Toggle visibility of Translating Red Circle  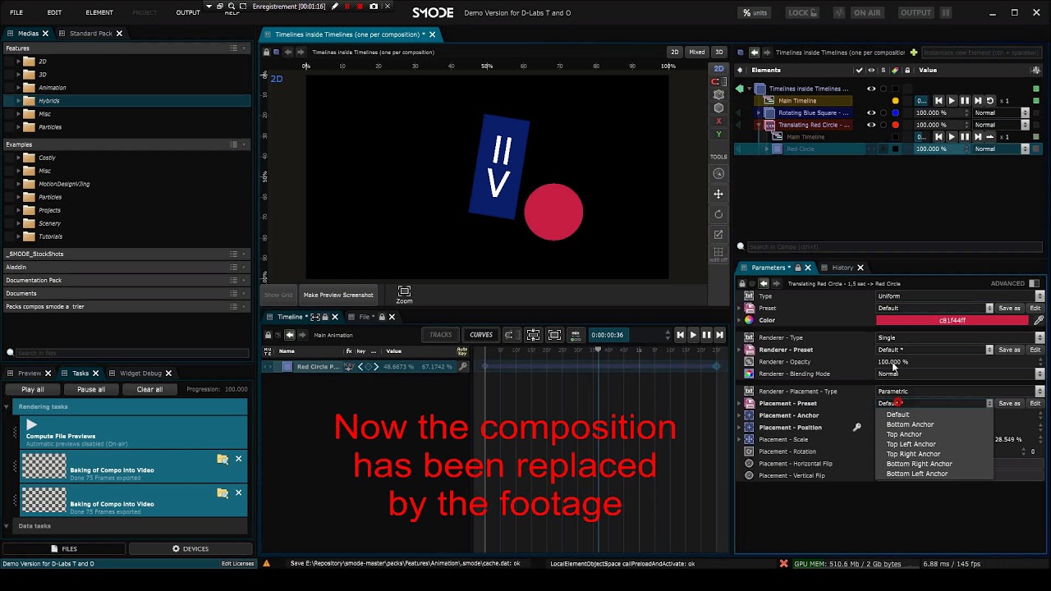[x=871, y=125]
